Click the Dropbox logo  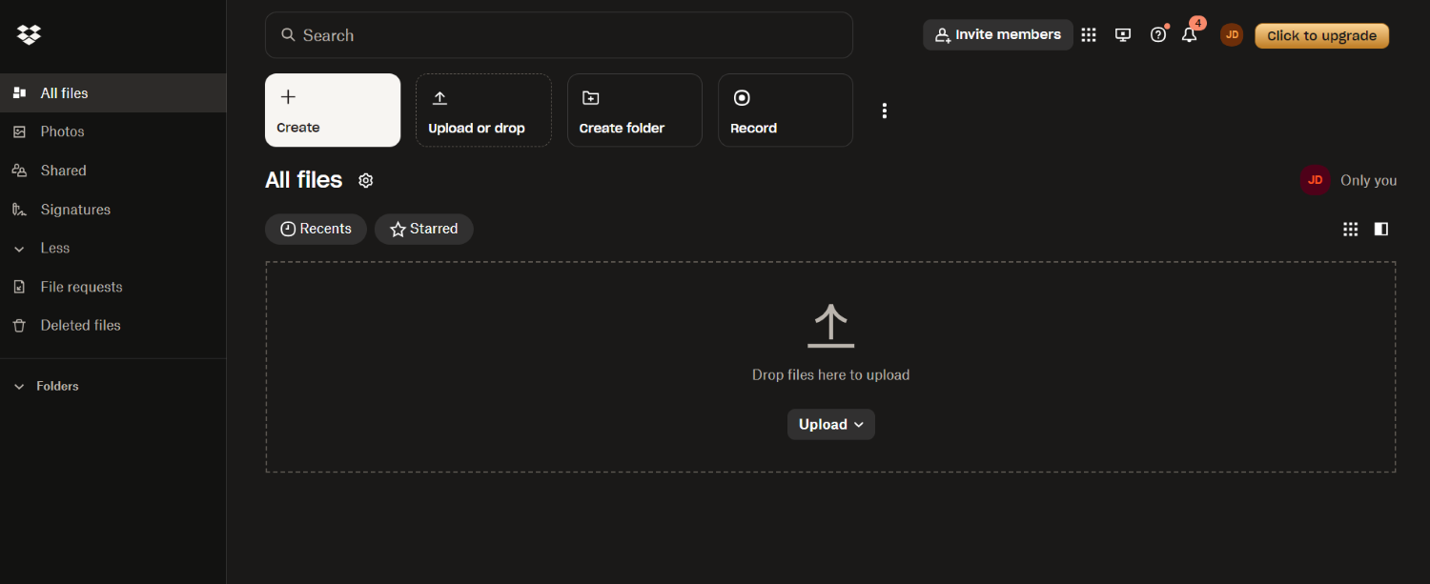coord(29,34)
